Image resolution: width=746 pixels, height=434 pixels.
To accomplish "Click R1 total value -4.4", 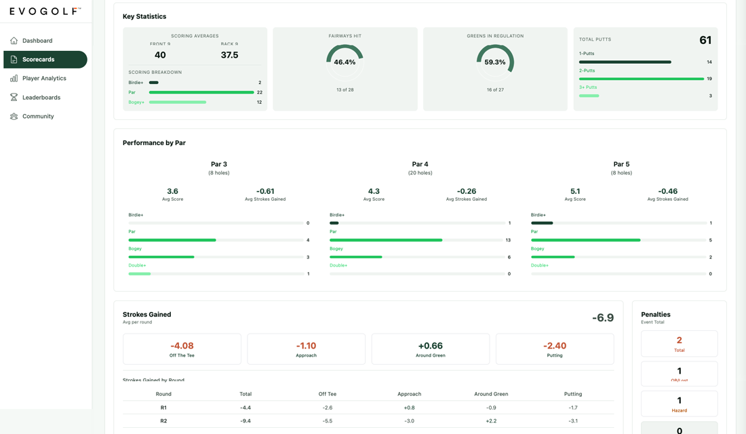I will [x=246, y=408].
